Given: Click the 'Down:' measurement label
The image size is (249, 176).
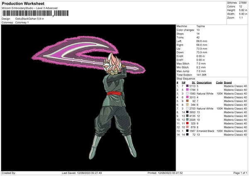Looking at the screenshot, I should [180, 52].
